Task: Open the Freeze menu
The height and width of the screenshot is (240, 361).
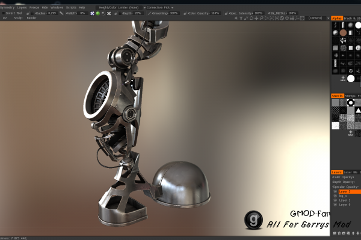Action: (34, 8)
